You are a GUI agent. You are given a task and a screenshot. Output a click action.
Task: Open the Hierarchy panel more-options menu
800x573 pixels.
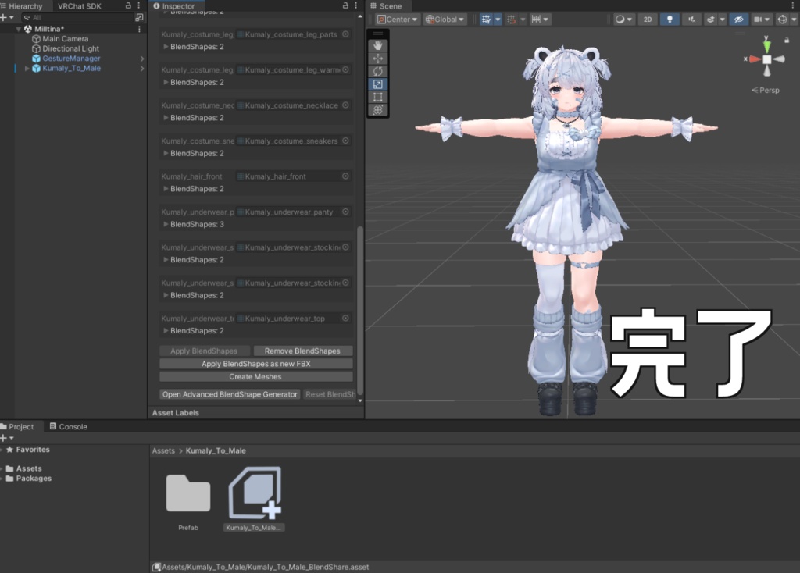tap(139, 5)
